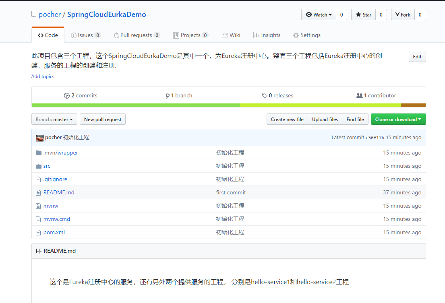445x303 pixels.
Task: Click the .gitignore file icon
Action: click(x=38, y=179)
